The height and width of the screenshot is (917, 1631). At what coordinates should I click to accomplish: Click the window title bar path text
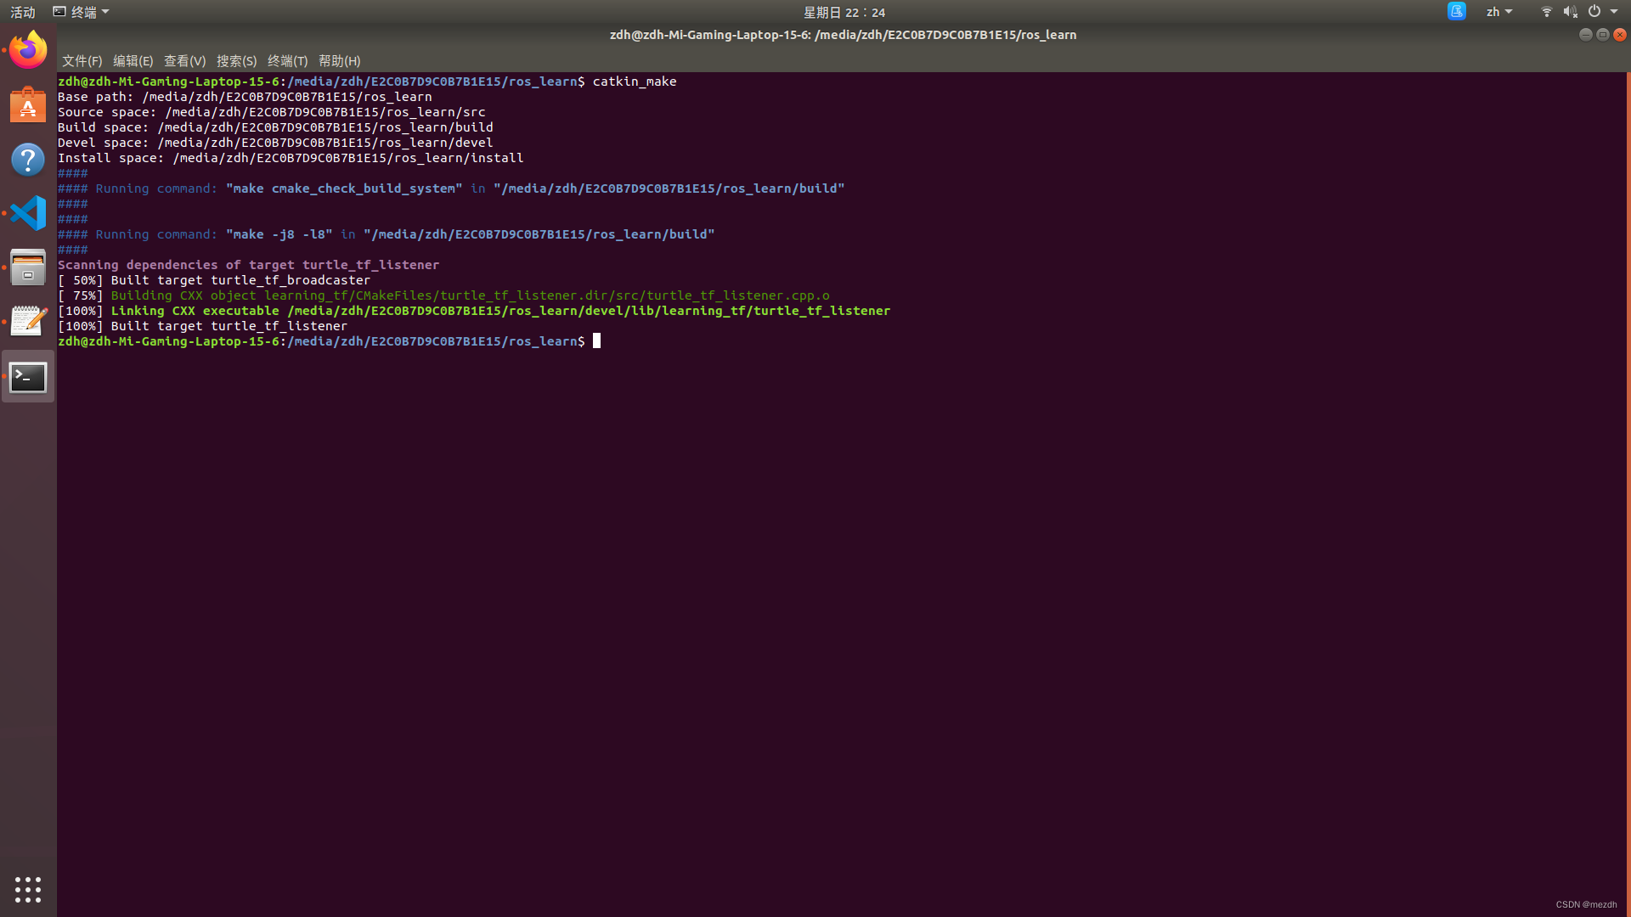[843, 35]
